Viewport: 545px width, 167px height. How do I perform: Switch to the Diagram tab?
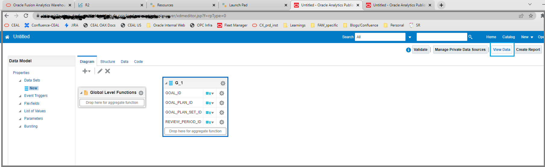tap(87, 61)
